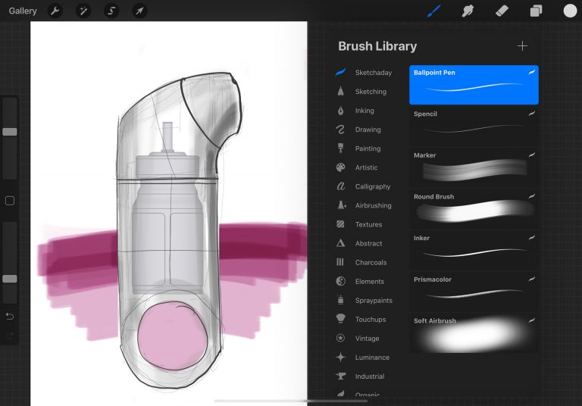Open the Adjustments magic wand menu

click(83, 11)
